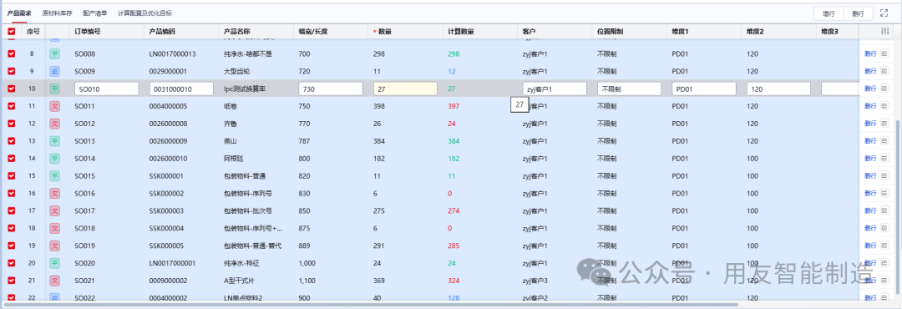Open the row menu icon for row 10
Viewport: 902px width, 309px height.
(884, 89)
